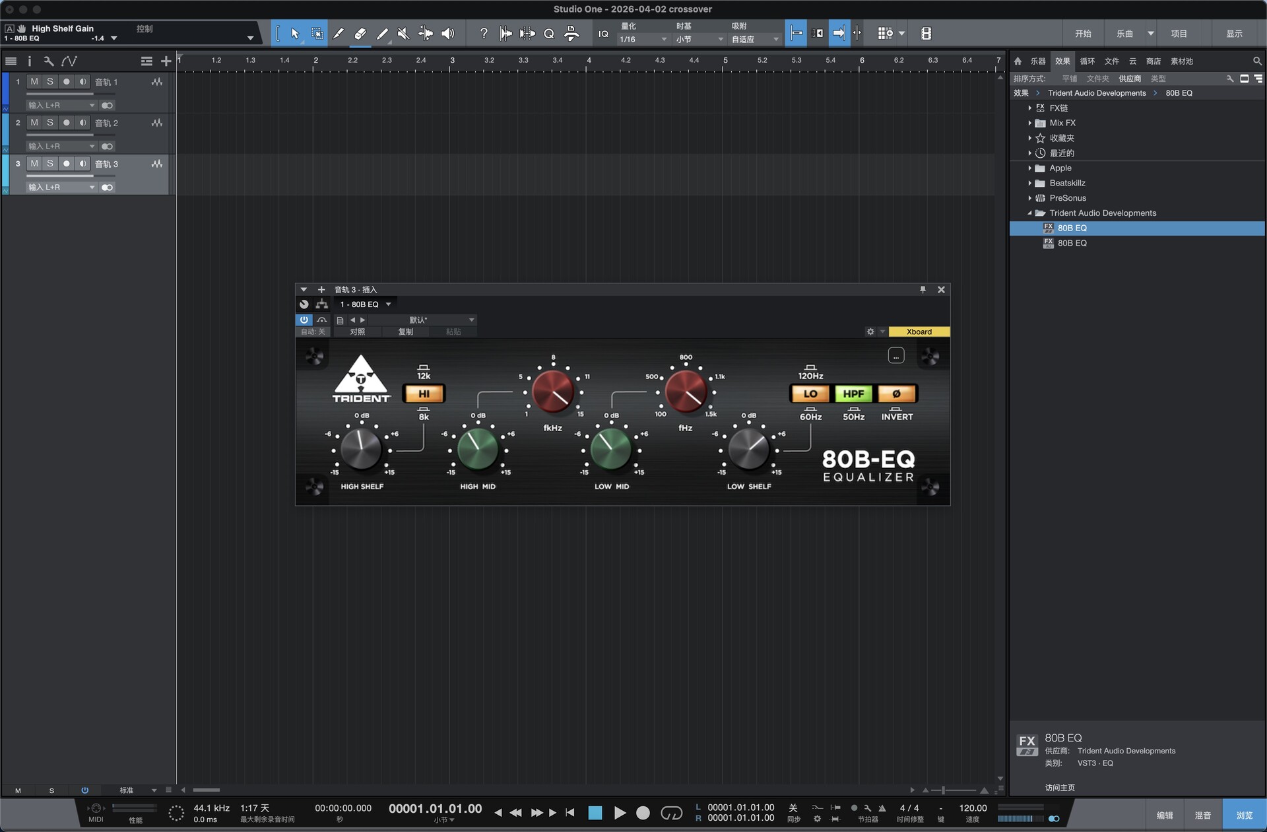Open the automation icon for 音轨 1
This screenshot has width=1267, height=832.
click(156, 82)
